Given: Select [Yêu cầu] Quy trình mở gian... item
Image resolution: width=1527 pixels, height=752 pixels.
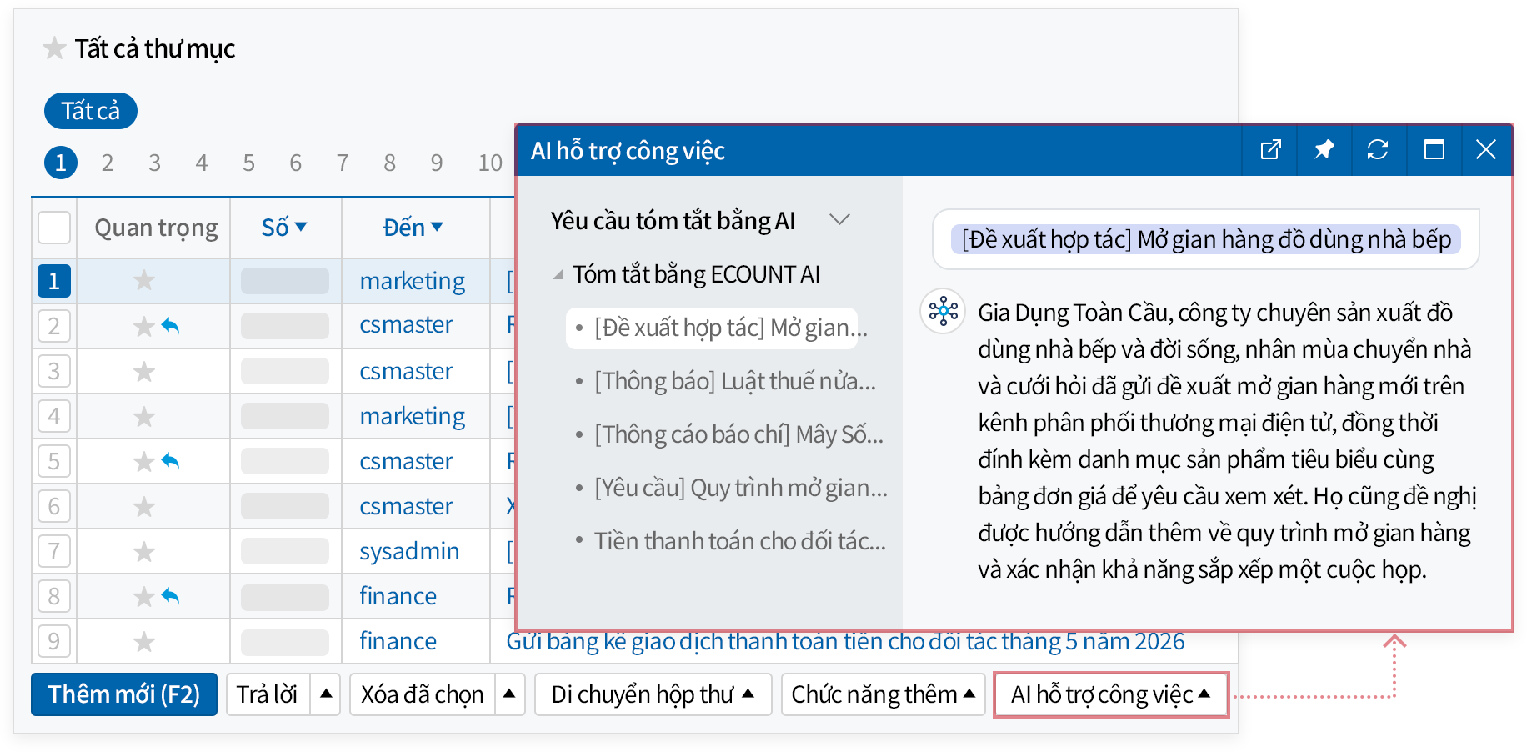Looking at the screenshot, I should tap(741, 488).
